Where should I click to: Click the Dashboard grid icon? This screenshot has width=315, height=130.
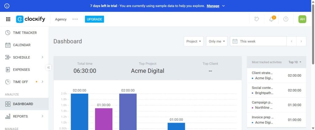[x=8, y=104]
